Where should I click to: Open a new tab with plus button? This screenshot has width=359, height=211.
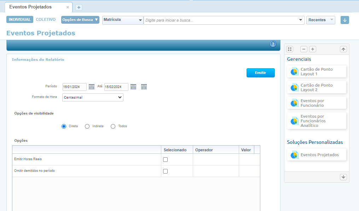click(x=79, y=7)
